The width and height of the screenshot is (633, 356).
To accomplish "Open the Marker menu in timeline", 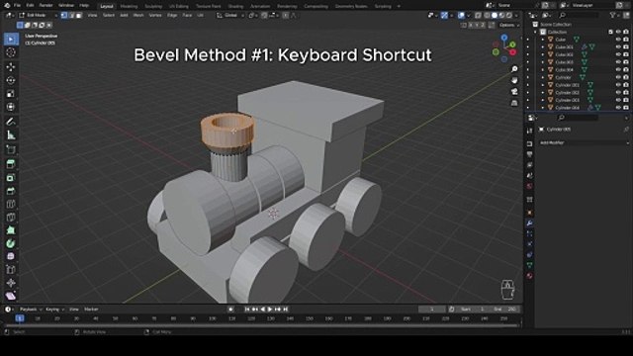I will pos(91,310).
